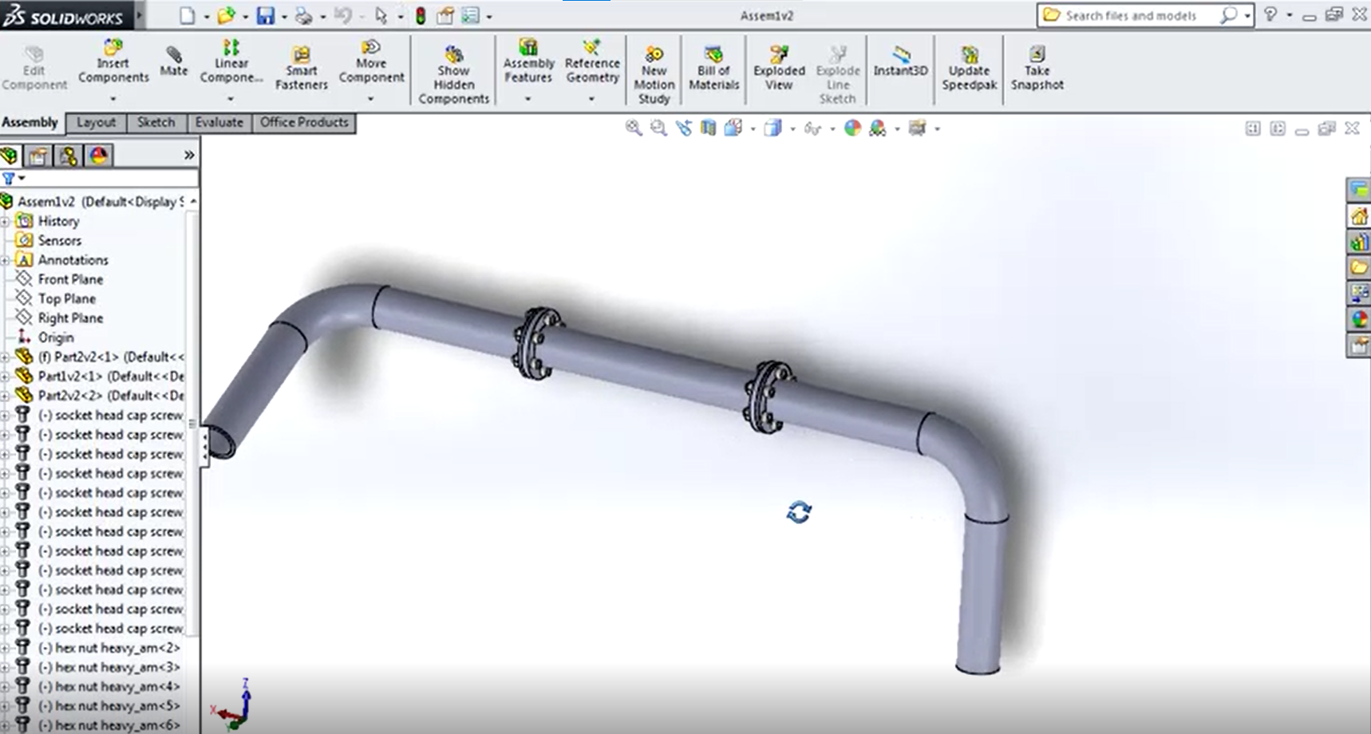Create an Exploded View
Viewport: 1371px width, 734px height.
778,68
